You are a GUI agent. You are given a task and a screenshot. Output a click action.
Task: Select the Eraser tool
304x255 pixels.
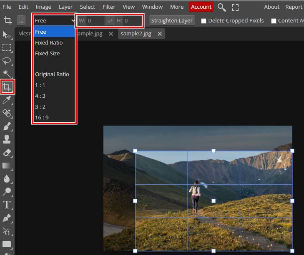coord(7,153)
